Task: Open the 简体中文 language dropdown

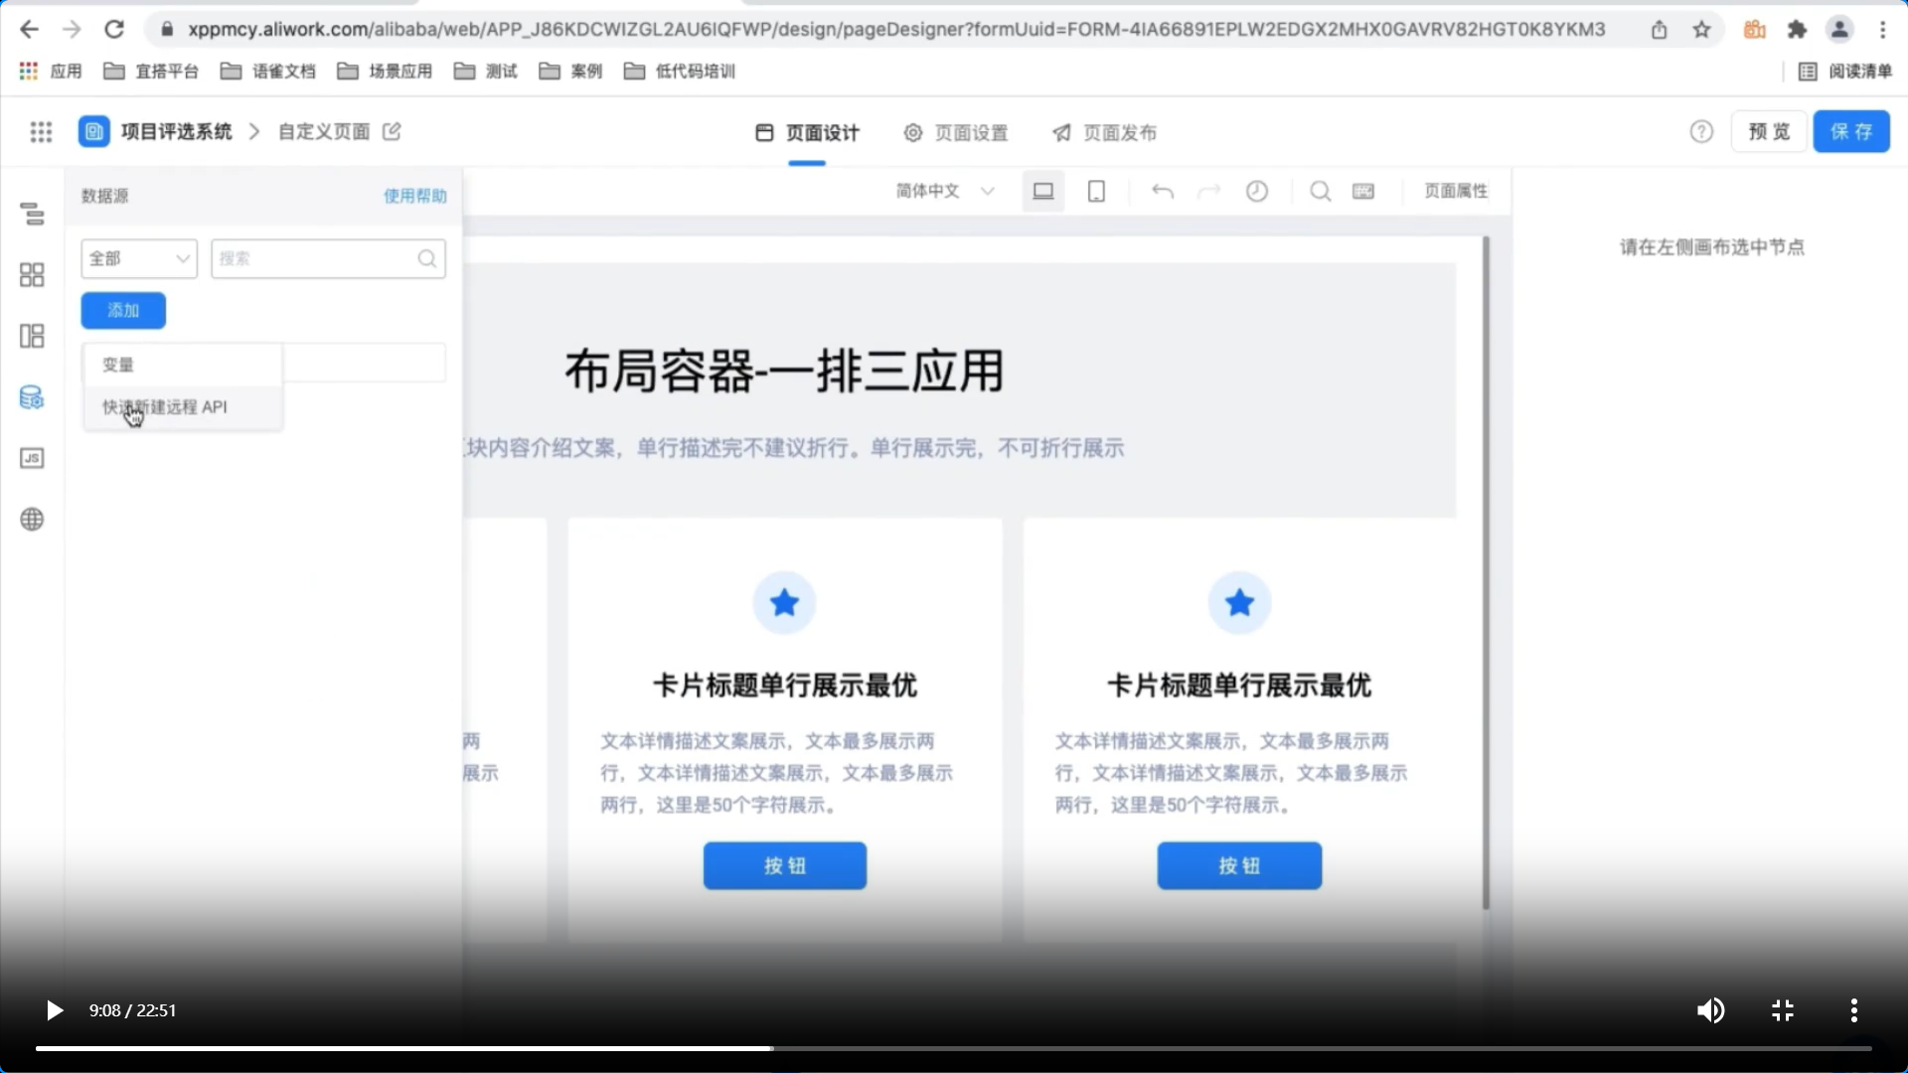Action: tap(944, 191)
